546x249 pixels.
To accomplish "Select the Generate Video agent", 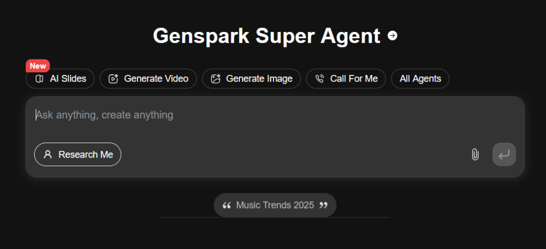I will click(x=148, y=79).
